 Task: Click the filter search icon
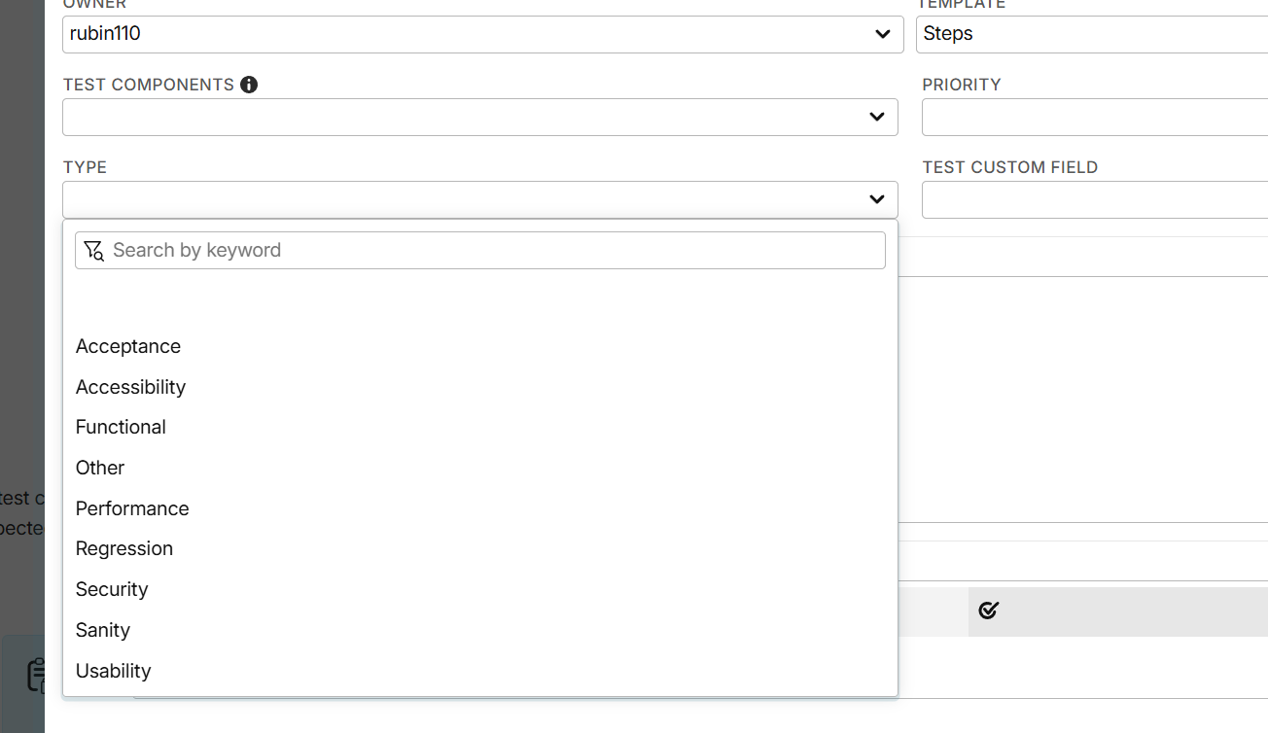[x=93, y=251]
